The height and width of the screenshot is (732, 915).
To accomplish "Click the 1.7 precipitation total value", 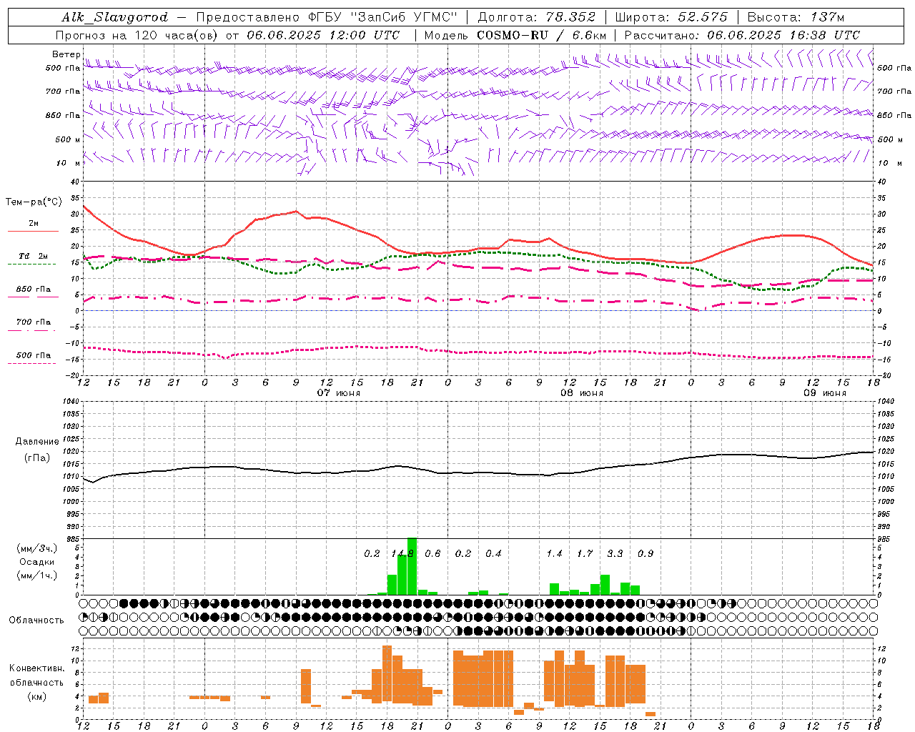I will pos(585,553).
